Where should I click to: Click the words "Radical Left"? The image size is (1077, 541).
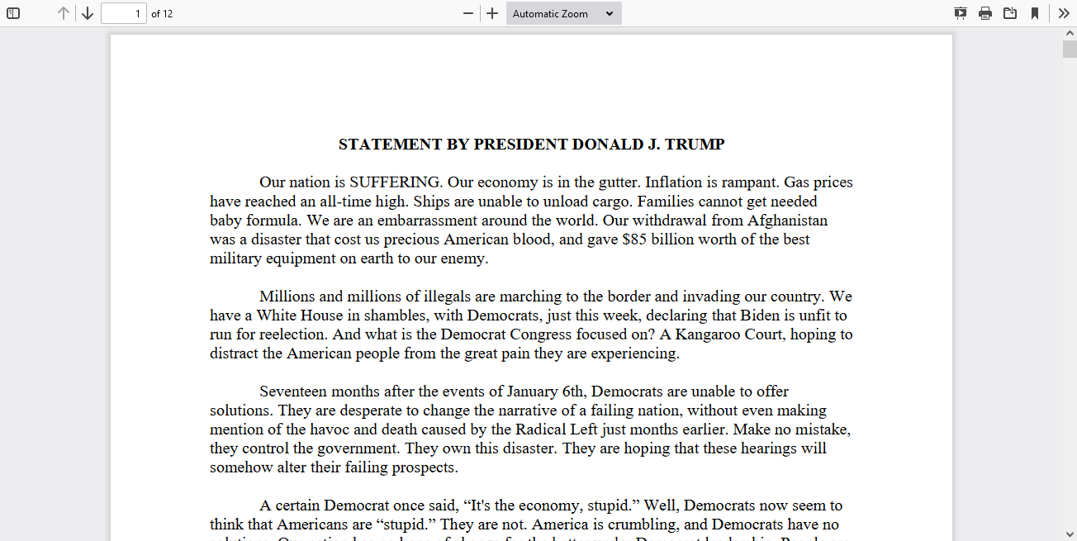point(556,429)
